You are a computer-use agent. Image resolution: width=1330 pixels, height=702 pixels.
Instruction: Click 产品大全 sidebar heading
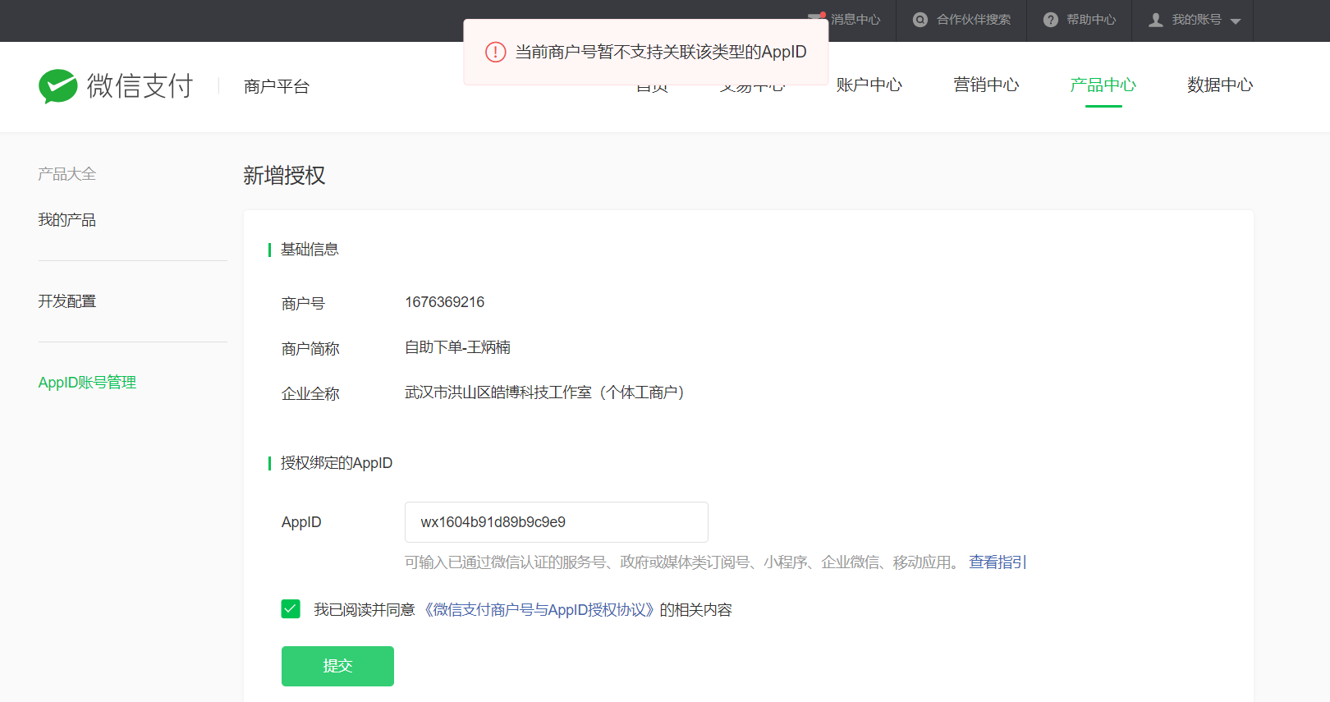pos(66,174)
